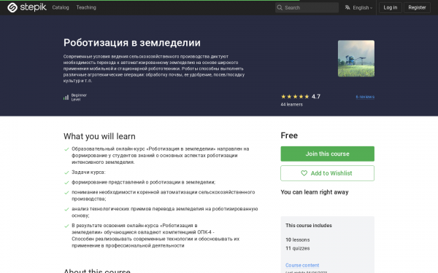Click the Beginner Level bars icon
This screenshot has height=273, width=438.
[x=66, y=98]
